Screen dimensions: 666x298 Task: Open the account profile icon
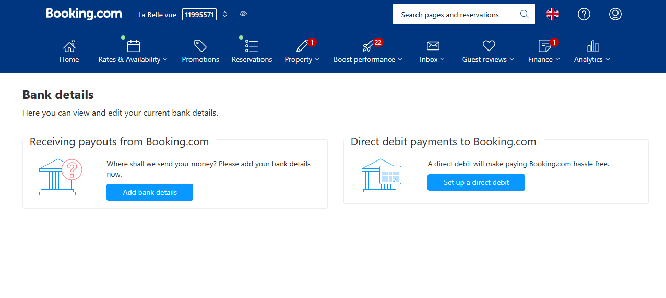pos(615,14)
